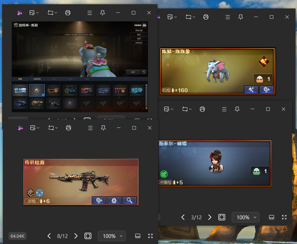
Task: Open the 100% zoom dropdown in the 3/12 viewer
Action: (x=245, y=217)
